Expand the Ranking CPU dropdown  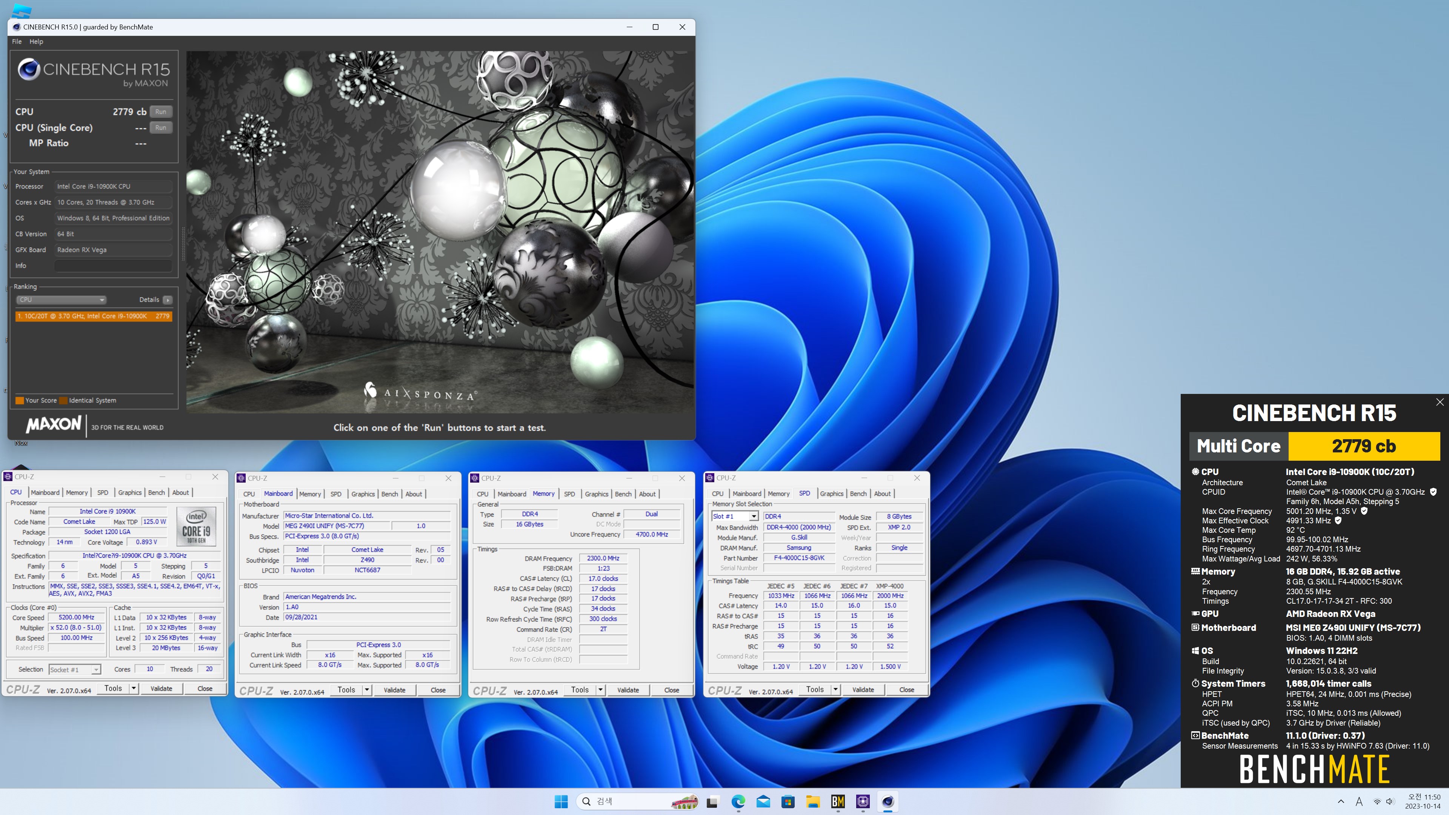click(x=61, y=300)
